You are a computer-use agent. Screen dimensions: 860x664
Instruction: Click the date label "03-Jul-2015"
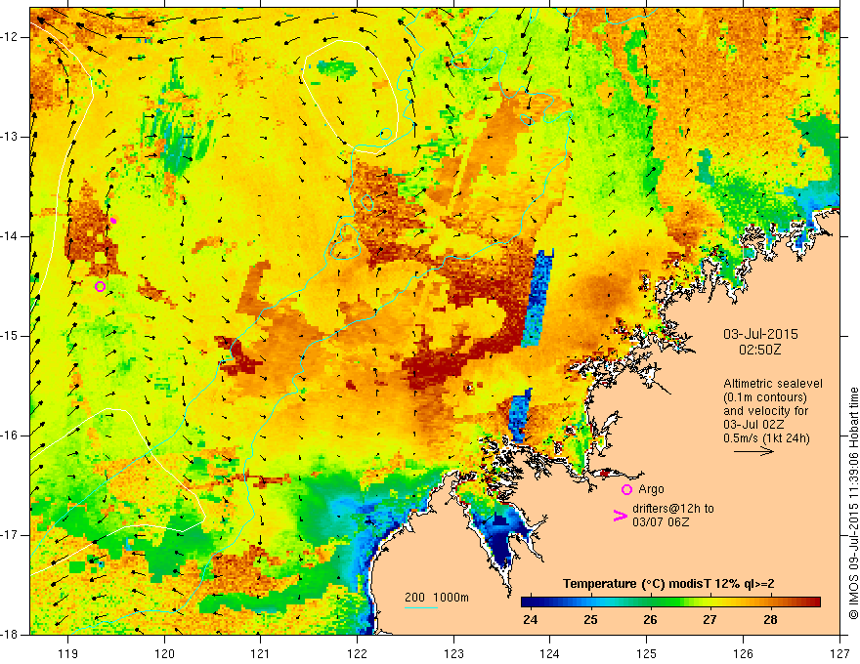pos(760,334)
